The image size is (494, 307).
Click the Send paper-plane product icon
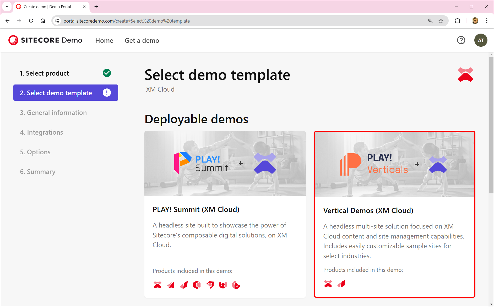tap(171, 285)
